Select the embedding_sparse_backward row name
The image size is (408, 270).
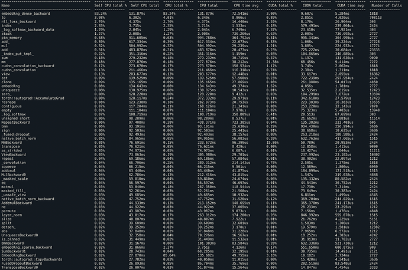coord(27,247)
